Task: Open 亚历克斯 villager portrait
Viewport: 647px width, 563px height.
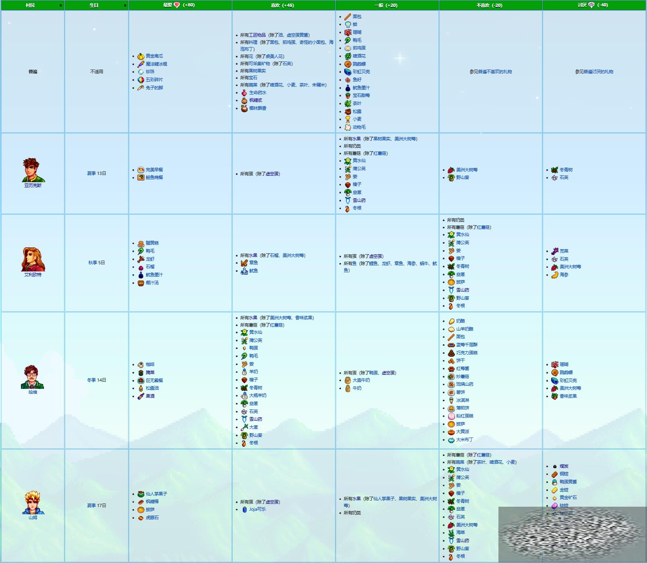Action: coord(33,170)
